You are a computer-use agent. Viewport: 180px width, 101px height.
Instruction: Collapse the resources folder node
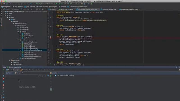pos(10,60)
